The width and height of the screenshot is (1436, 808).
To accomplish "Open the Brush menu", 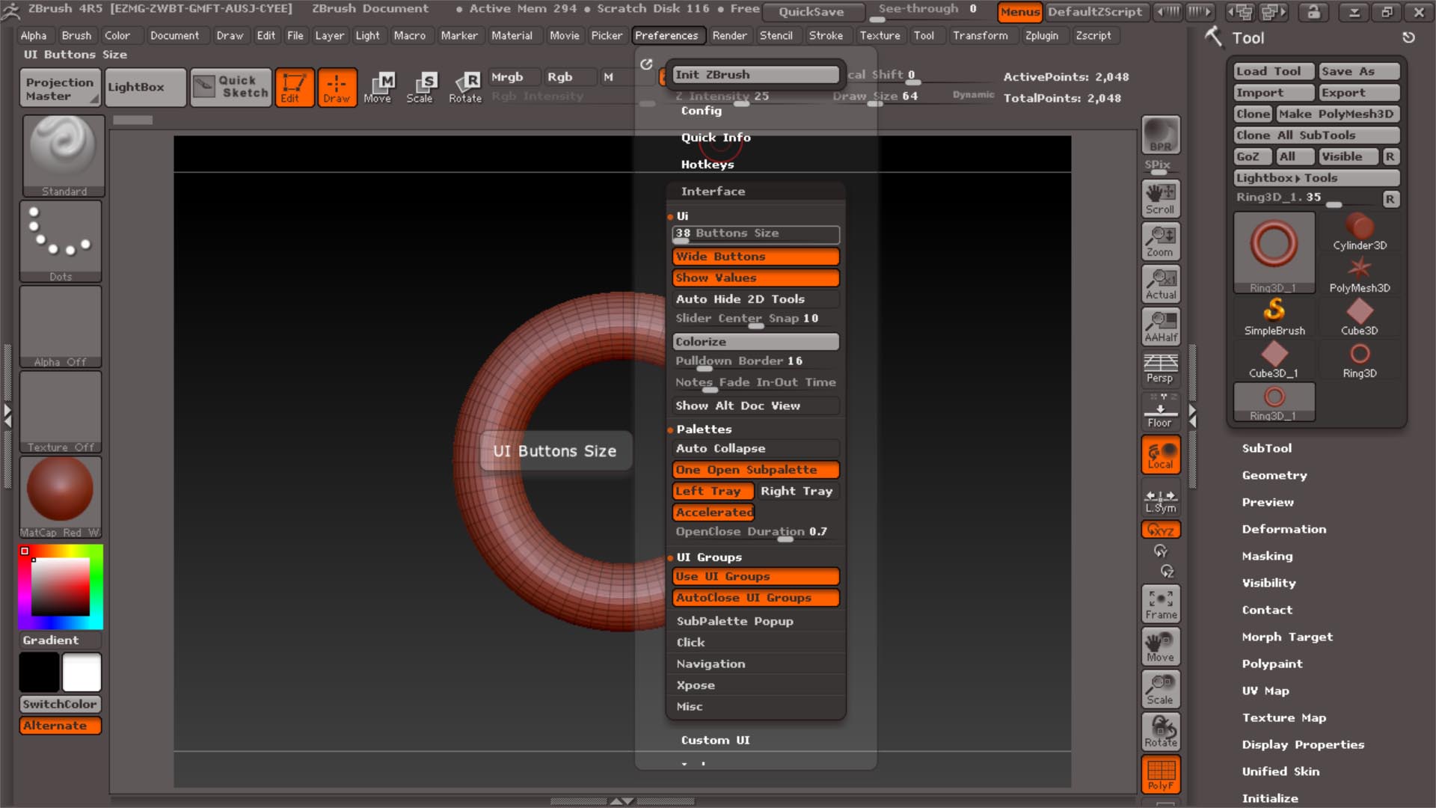I will point(76,35).
